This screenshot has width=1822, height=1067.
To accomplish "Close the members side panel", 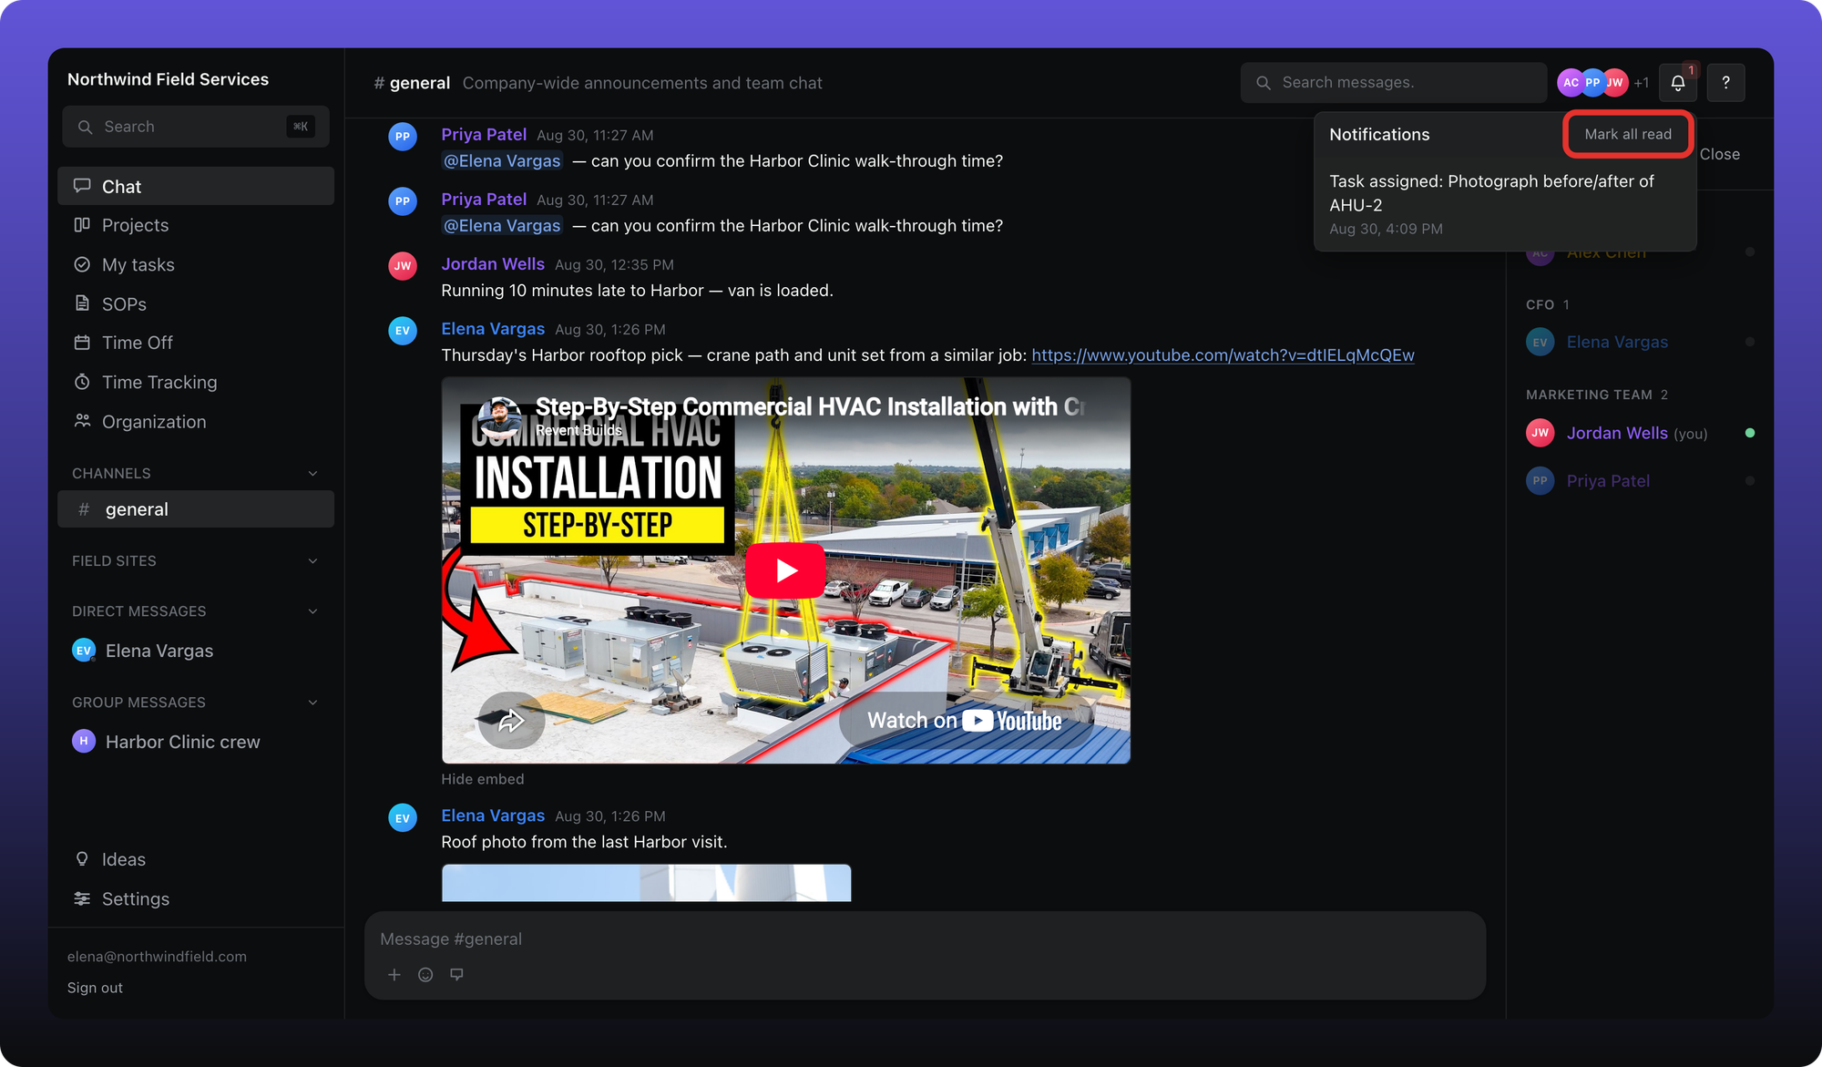I will tap(1719, 154).
